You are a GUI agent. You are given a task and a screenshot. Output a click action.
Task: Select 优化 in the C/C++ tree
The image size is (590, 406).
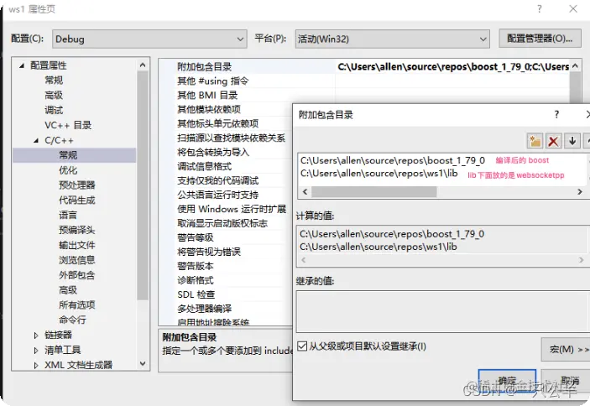pyautogui.click(x=68, y=170)
